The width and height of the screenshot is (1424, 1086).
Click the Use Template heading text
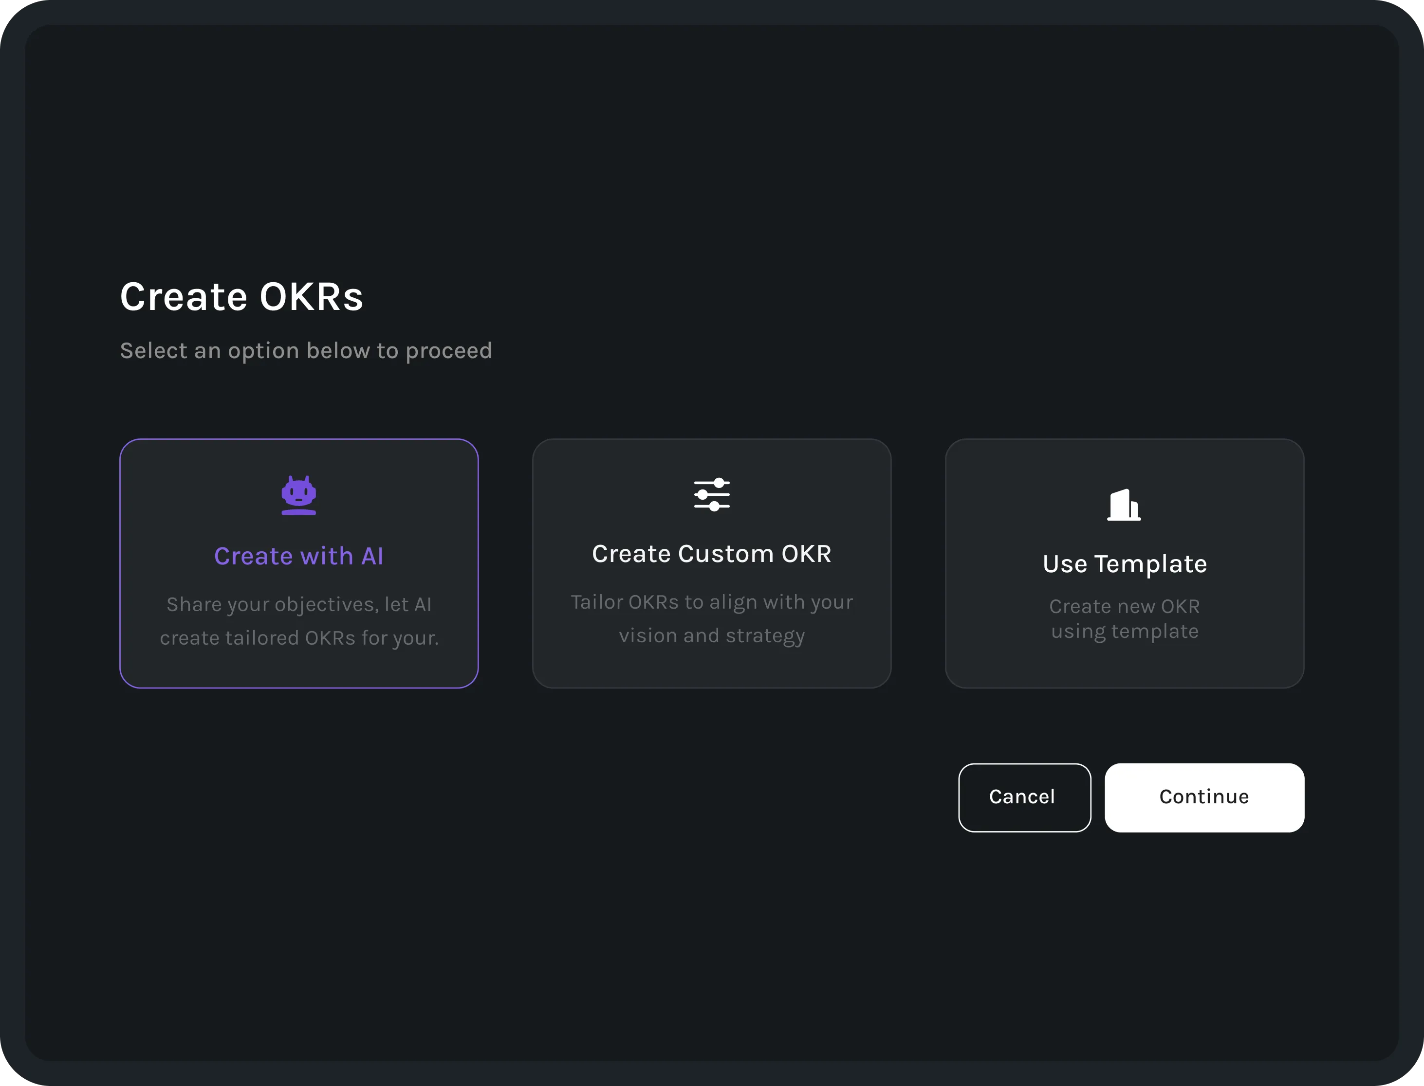[x=1124, y=564]
